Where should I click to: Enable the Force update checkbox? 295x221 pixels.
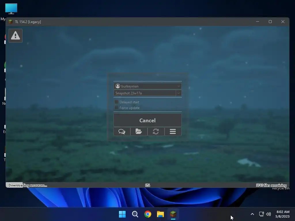pyautogui.click(x=116, y=108)
